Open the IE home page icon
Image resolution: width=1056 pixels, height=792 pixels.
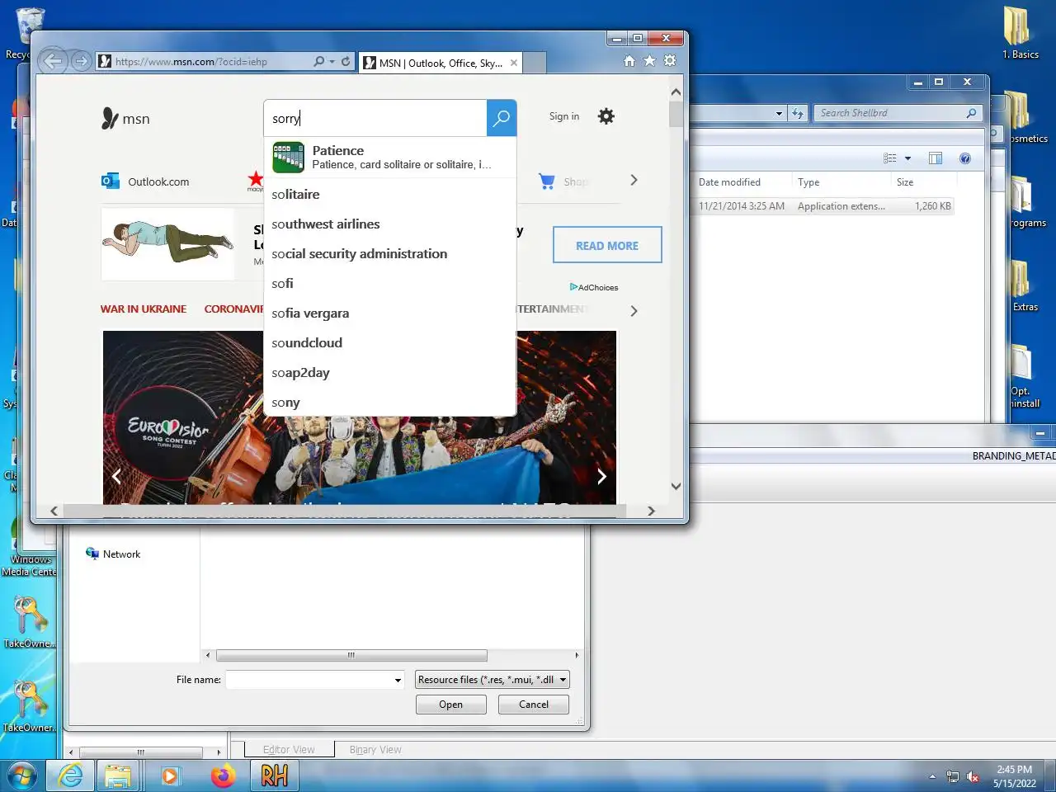click(x=629, y=61)
